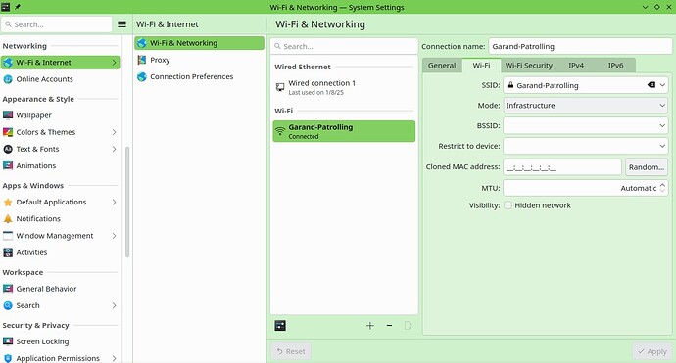
Task: Switch to the Wi-Fi Security tab
Action: tap(529, 65)
